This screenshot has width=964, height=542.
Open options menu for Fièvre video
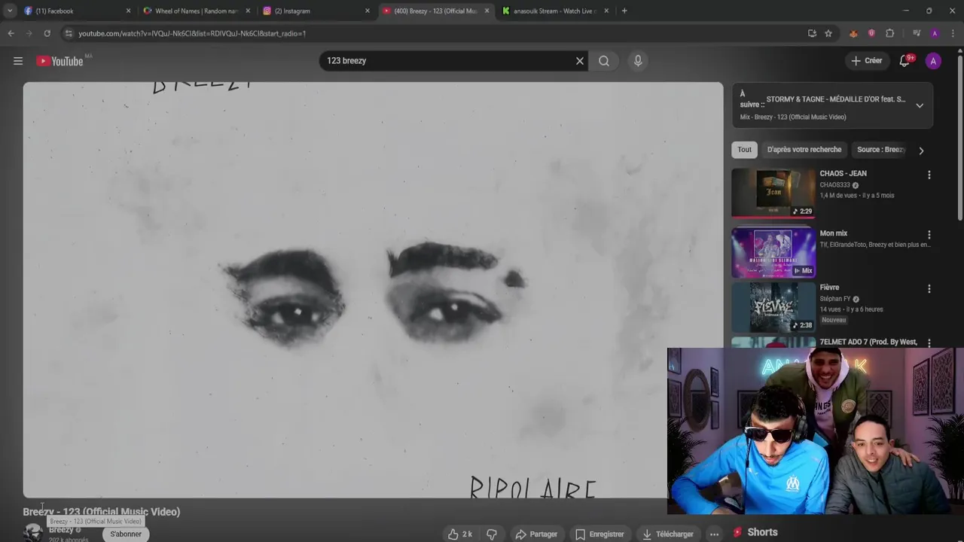pyautogui.click(x=929, y=289)
